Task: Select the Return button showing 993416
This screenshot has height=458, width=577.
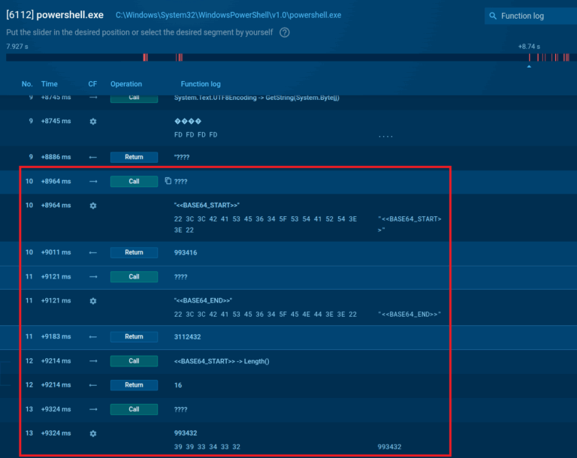Action: pyautogui.click(x=134, y=252)
